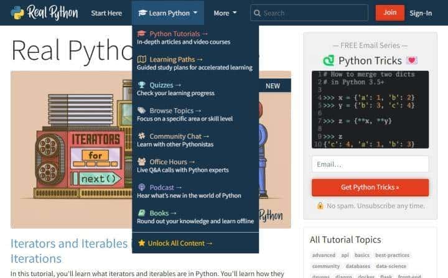Open Python Tutorials menu entry

pos(179,34)
